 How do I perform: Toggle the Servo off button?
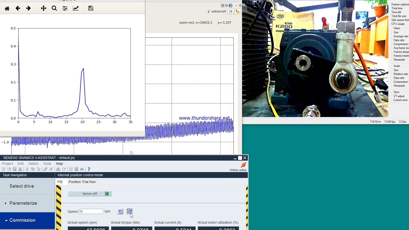(x=89, y=194)
